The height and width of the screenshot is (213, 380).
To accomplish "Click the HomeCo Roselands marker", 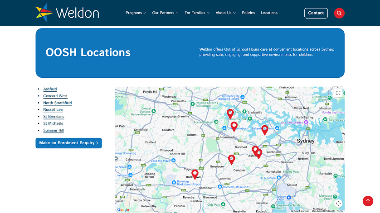I will 219,187.
